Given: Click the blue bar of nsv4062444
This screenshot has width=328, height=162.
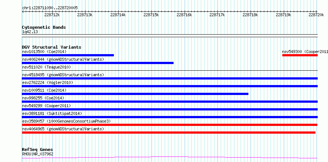Looking at the screenshot, I should point(98,63).
